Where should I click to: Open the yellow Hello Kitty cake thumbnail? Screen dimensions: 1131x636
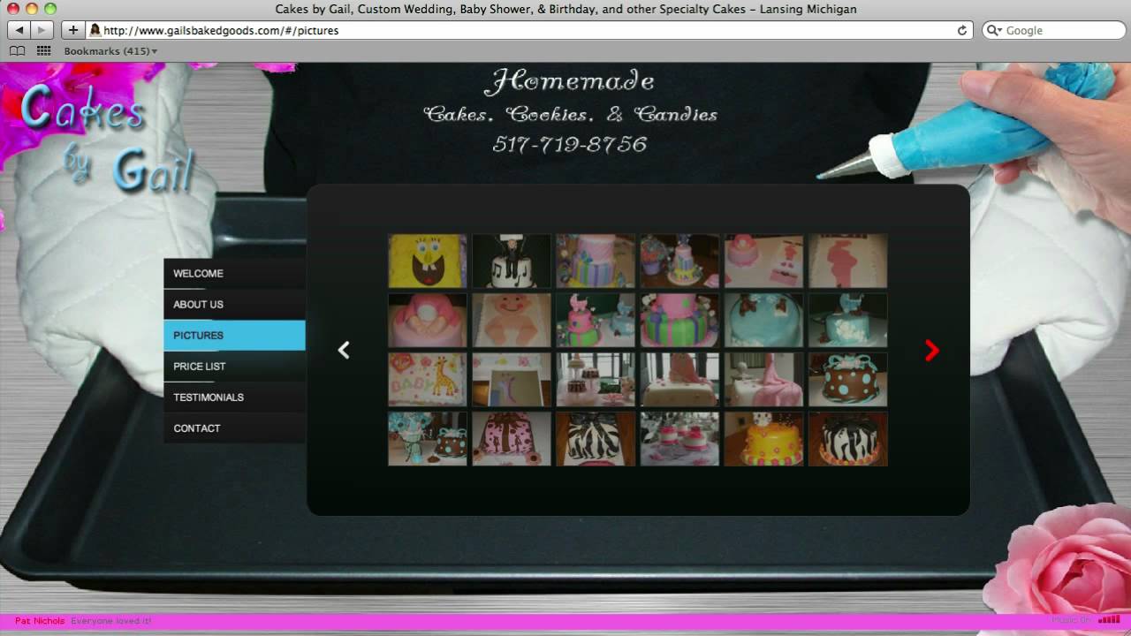pos(764,439)
